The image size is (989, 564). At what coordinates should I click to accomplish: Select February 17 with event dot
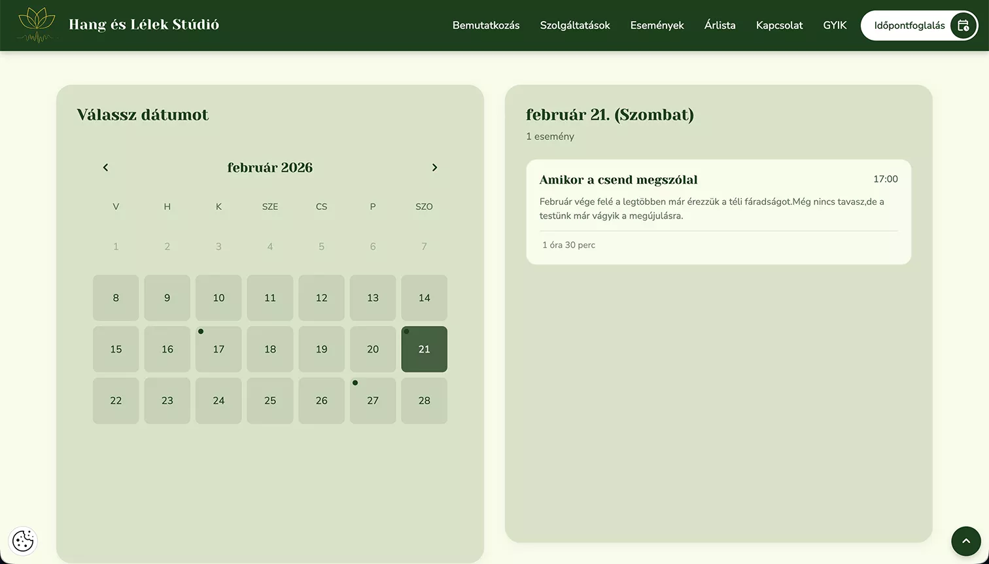(x=218, y=349)
